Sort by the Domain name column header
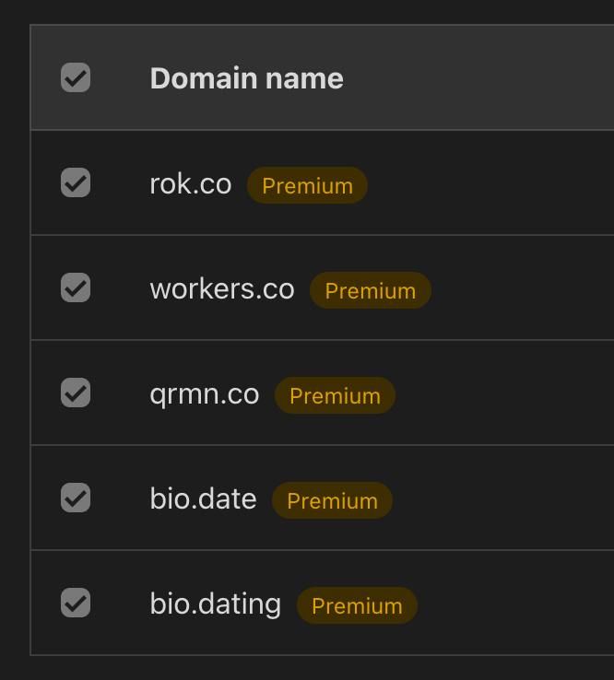614x680 pixels. pyautogui.click(x=246, y=78)
